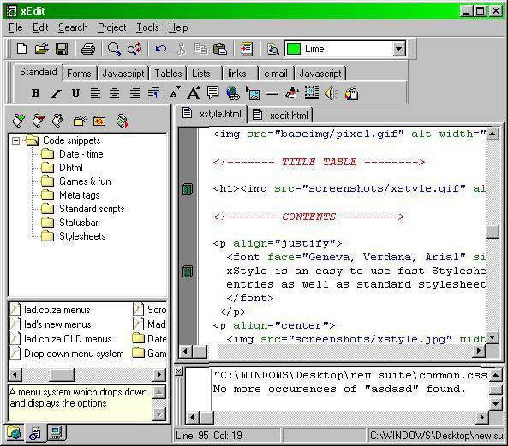The width and height of the screenshot is (508, 446).
Task: Switch to the globe view at bottom-left
Action: click(x=14, y=432)
